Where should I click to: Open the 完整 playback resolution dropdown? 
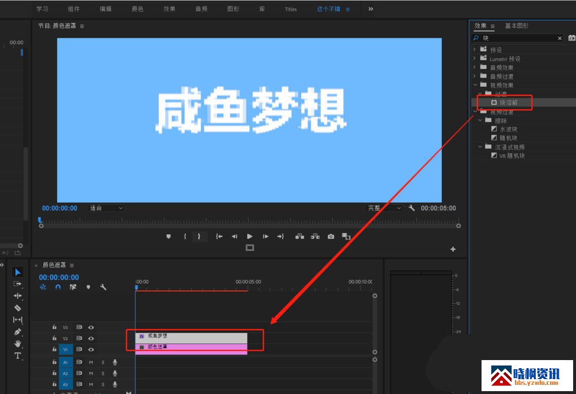pyautogui.click(x=384, y=208)
